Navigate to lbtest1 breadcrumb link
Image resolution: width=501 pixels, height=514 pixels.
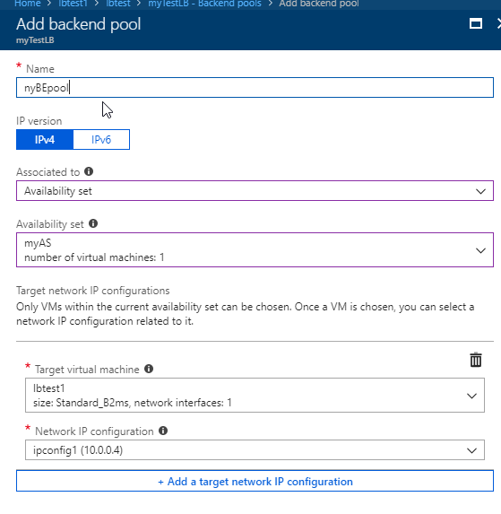click(x=73, y=4)
